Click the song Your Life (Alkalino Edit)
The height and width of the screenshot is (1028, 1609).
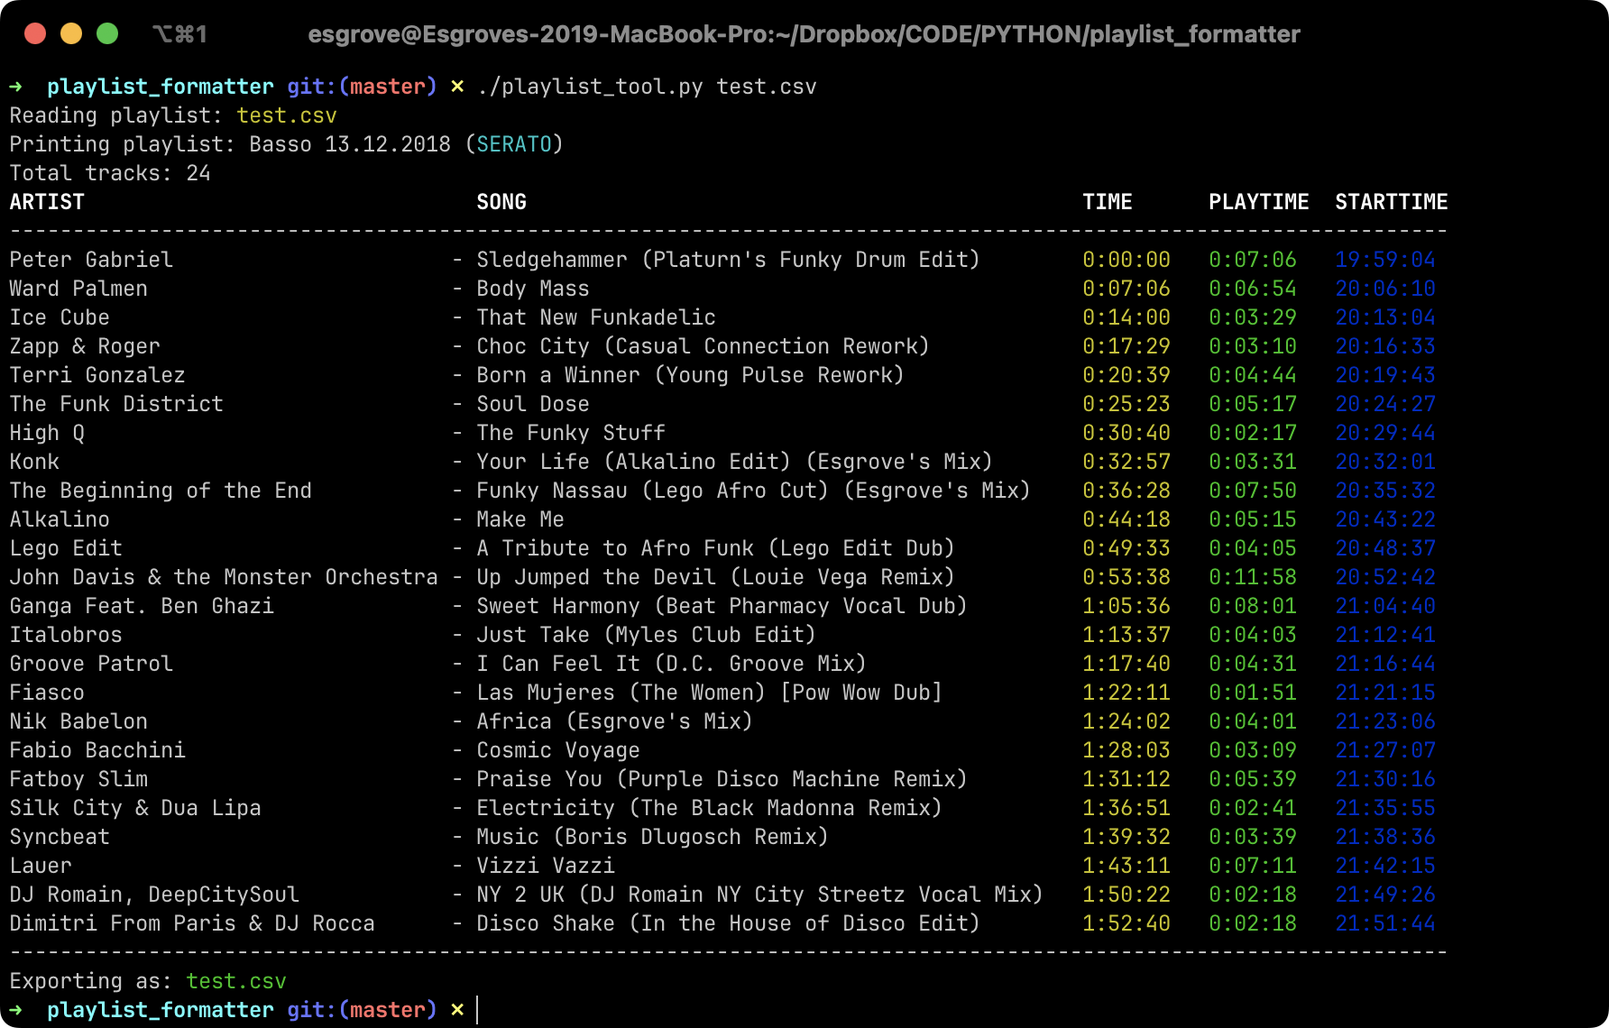tap(634, 462)
